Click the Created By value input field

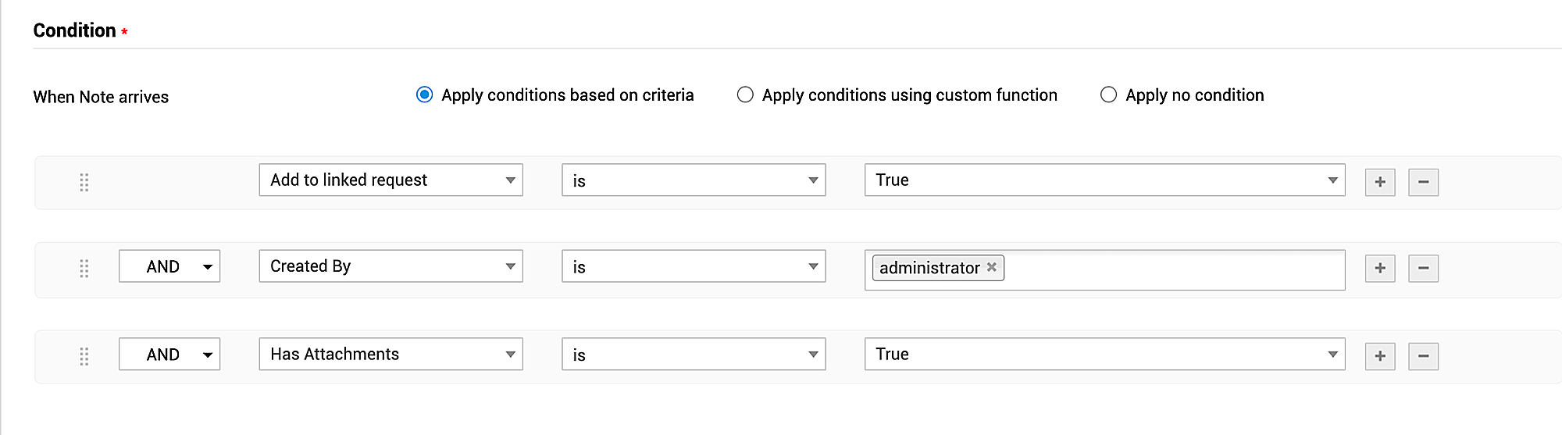tap(1171, 269)
